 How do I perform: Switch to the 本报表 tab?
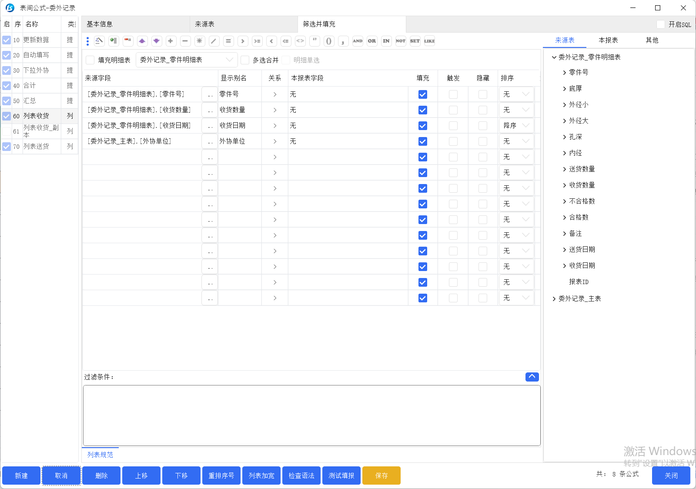(x=608, y=40)
